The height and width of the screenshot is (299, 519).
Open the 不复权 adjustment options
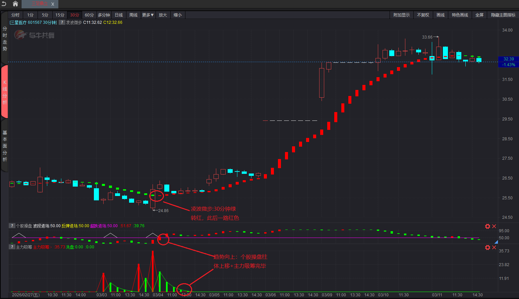pos(423,15)
